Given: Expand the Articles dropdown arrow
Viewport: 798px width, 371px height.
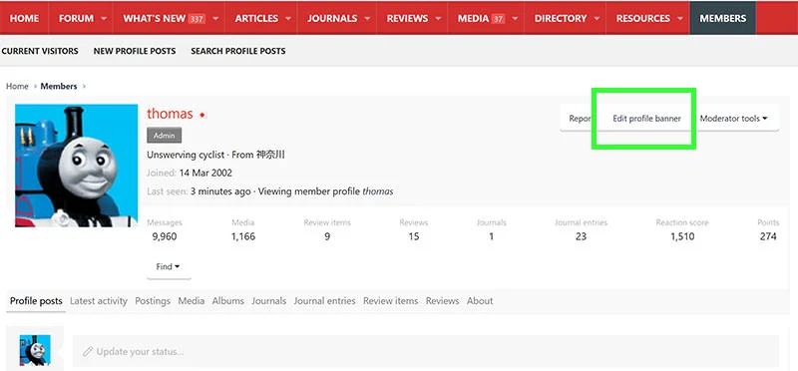Looking at the screenshot, I should click(x=288, y=18).
